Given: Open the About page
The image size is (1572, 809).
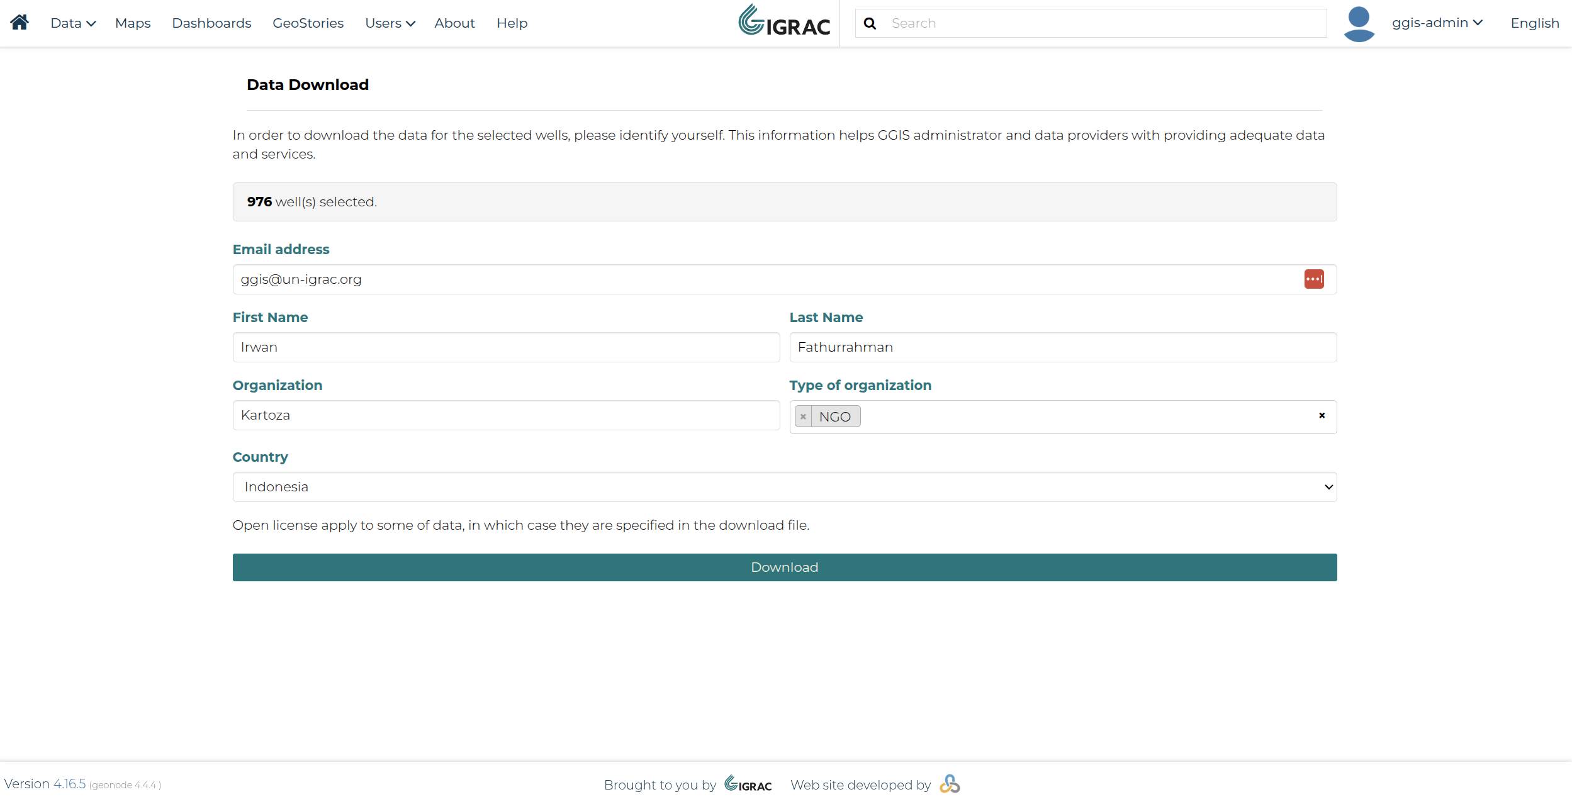Looking at the screenshot, I should pos(454,23).
